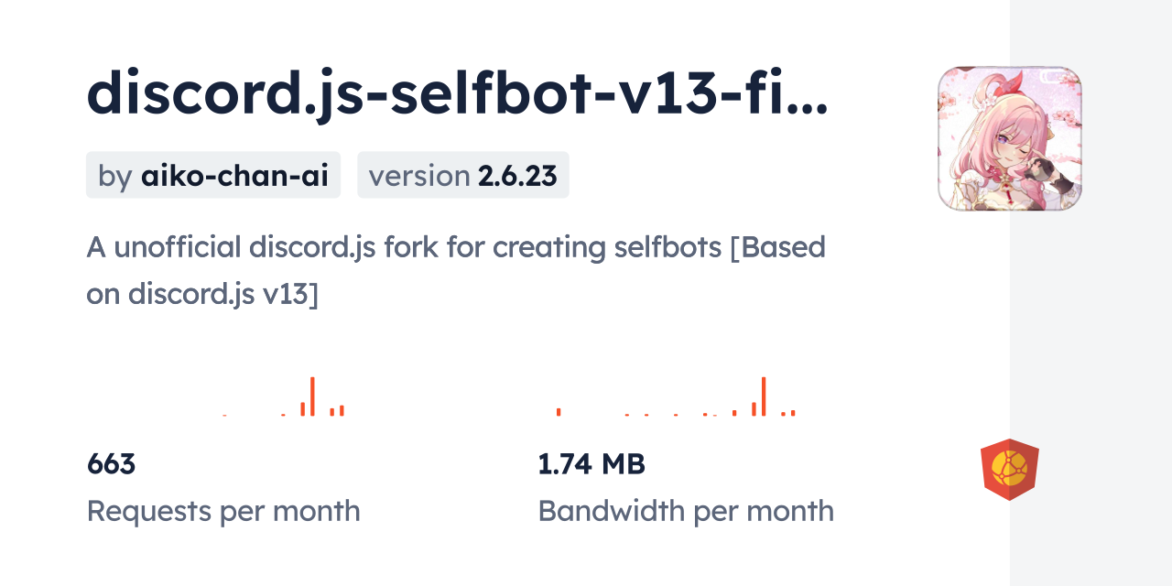Click the rightmost bar in requests chart
The image size is (1172, 586).
click(342, 410)
